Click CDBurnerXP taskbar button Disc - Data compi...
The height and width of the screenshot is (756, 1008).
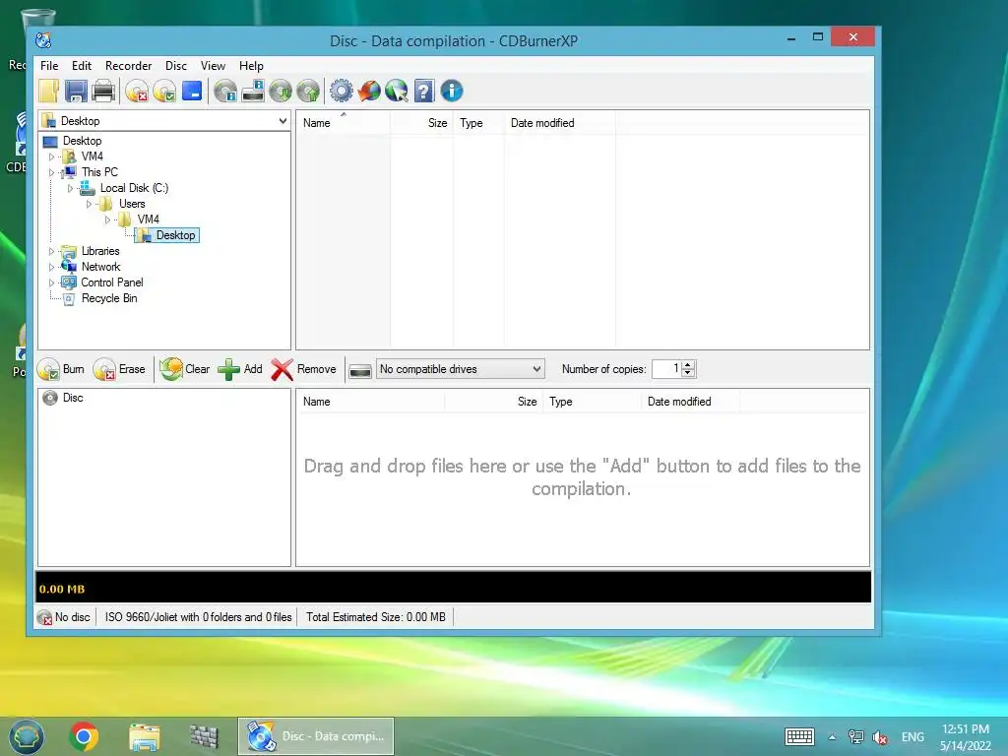point(316,736)
